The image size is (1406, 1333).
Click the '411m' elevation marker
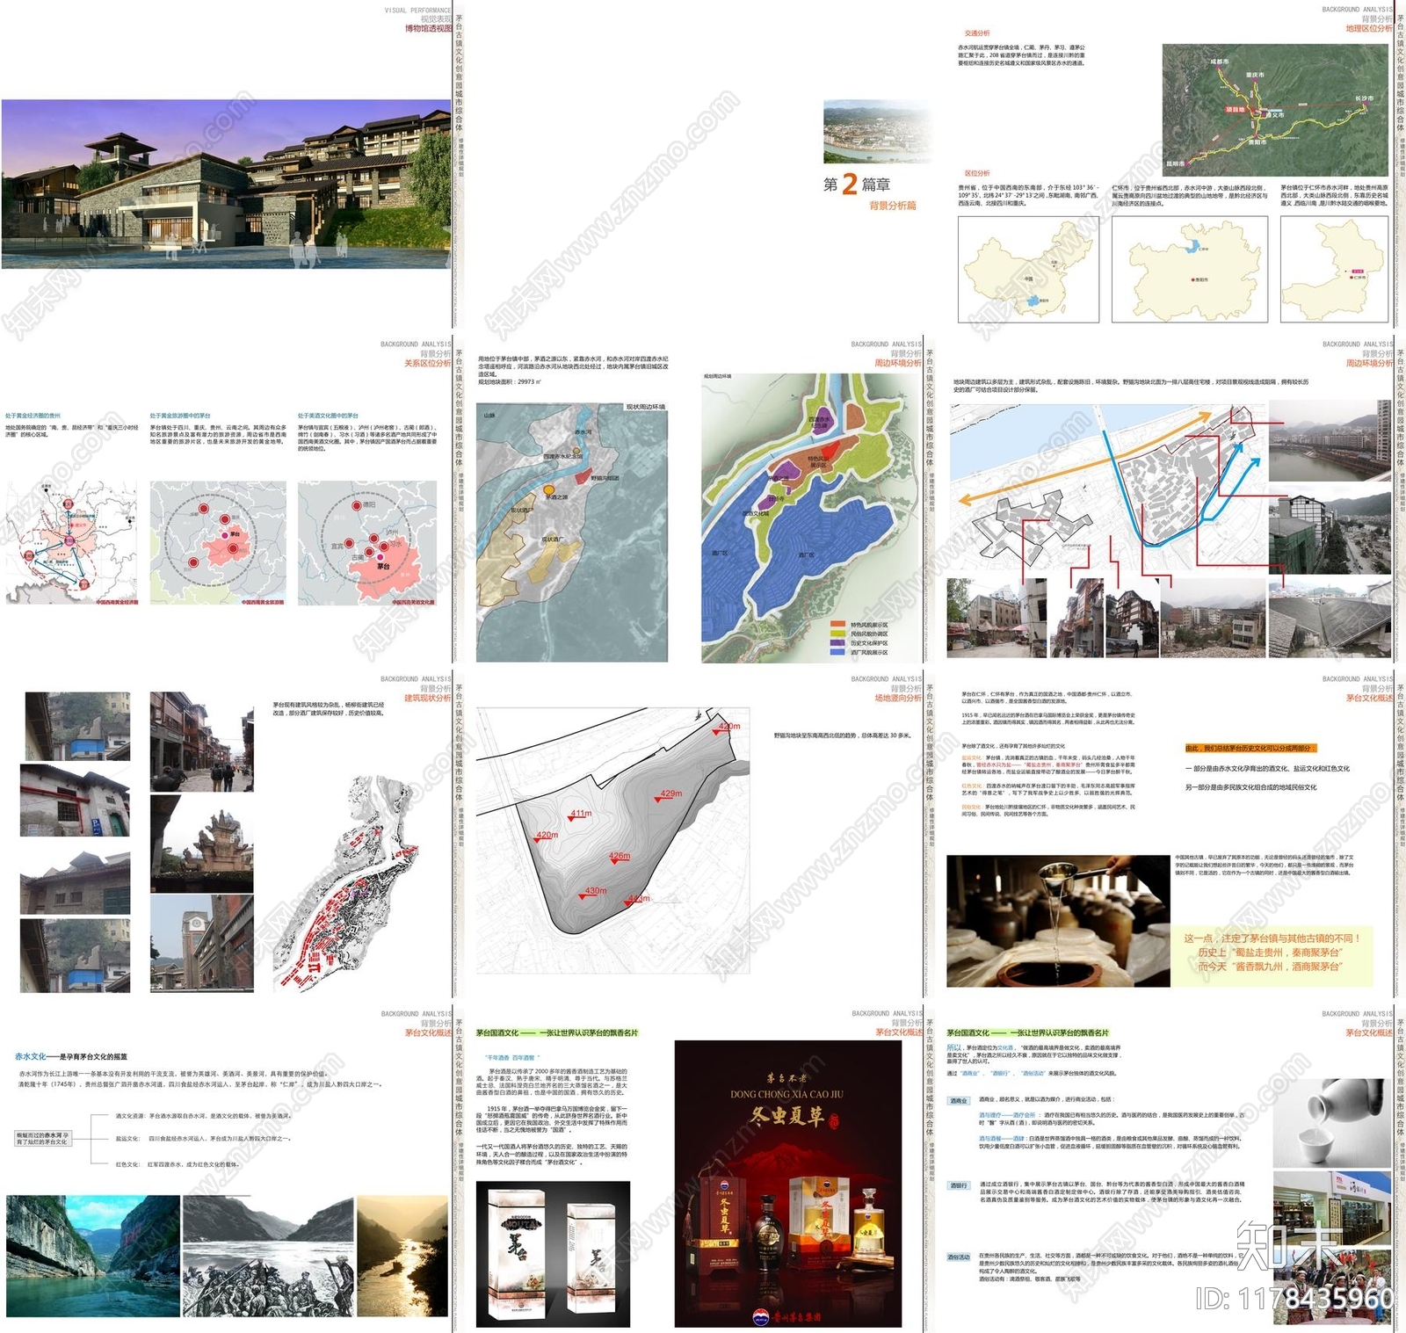pyautogui.click(x=579, y=815)
